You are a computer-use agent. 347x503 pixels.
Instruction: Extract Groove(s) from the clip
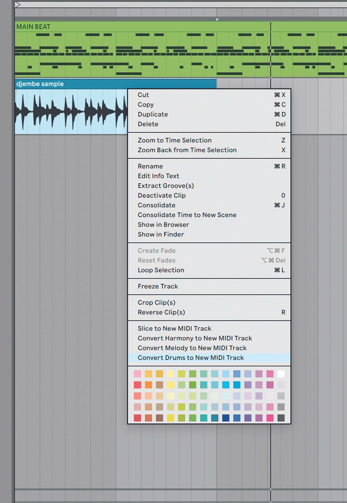[166, 186]
